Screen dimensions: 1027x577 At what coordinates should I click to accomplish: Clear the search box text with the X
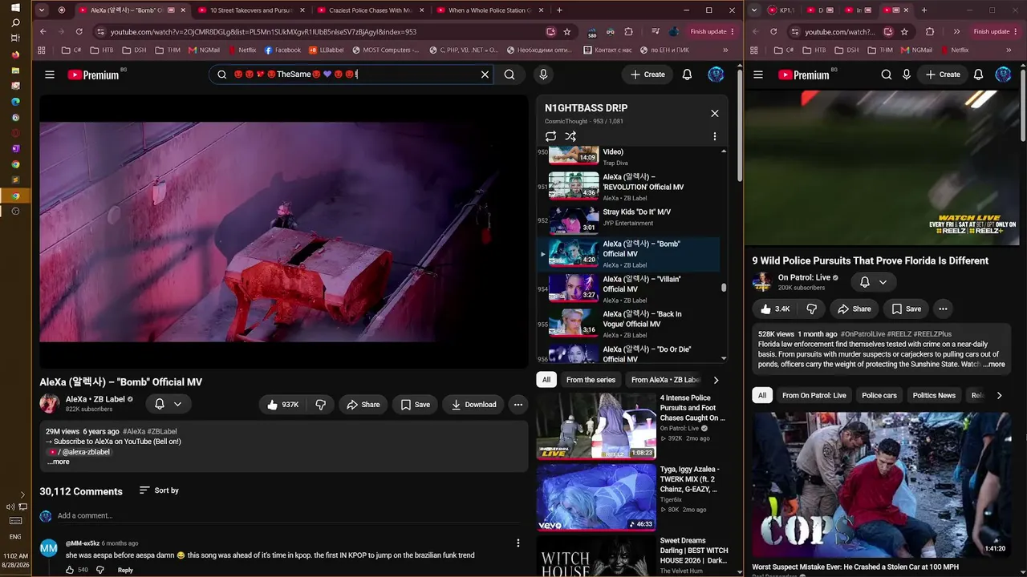tap(485, 75)
